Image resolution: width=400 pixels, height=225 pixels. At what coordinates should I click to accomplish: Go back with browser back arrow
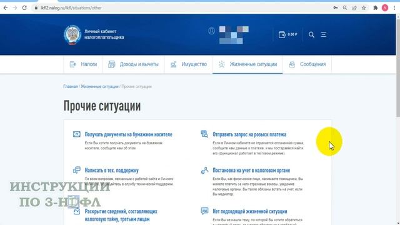point(6,8)
